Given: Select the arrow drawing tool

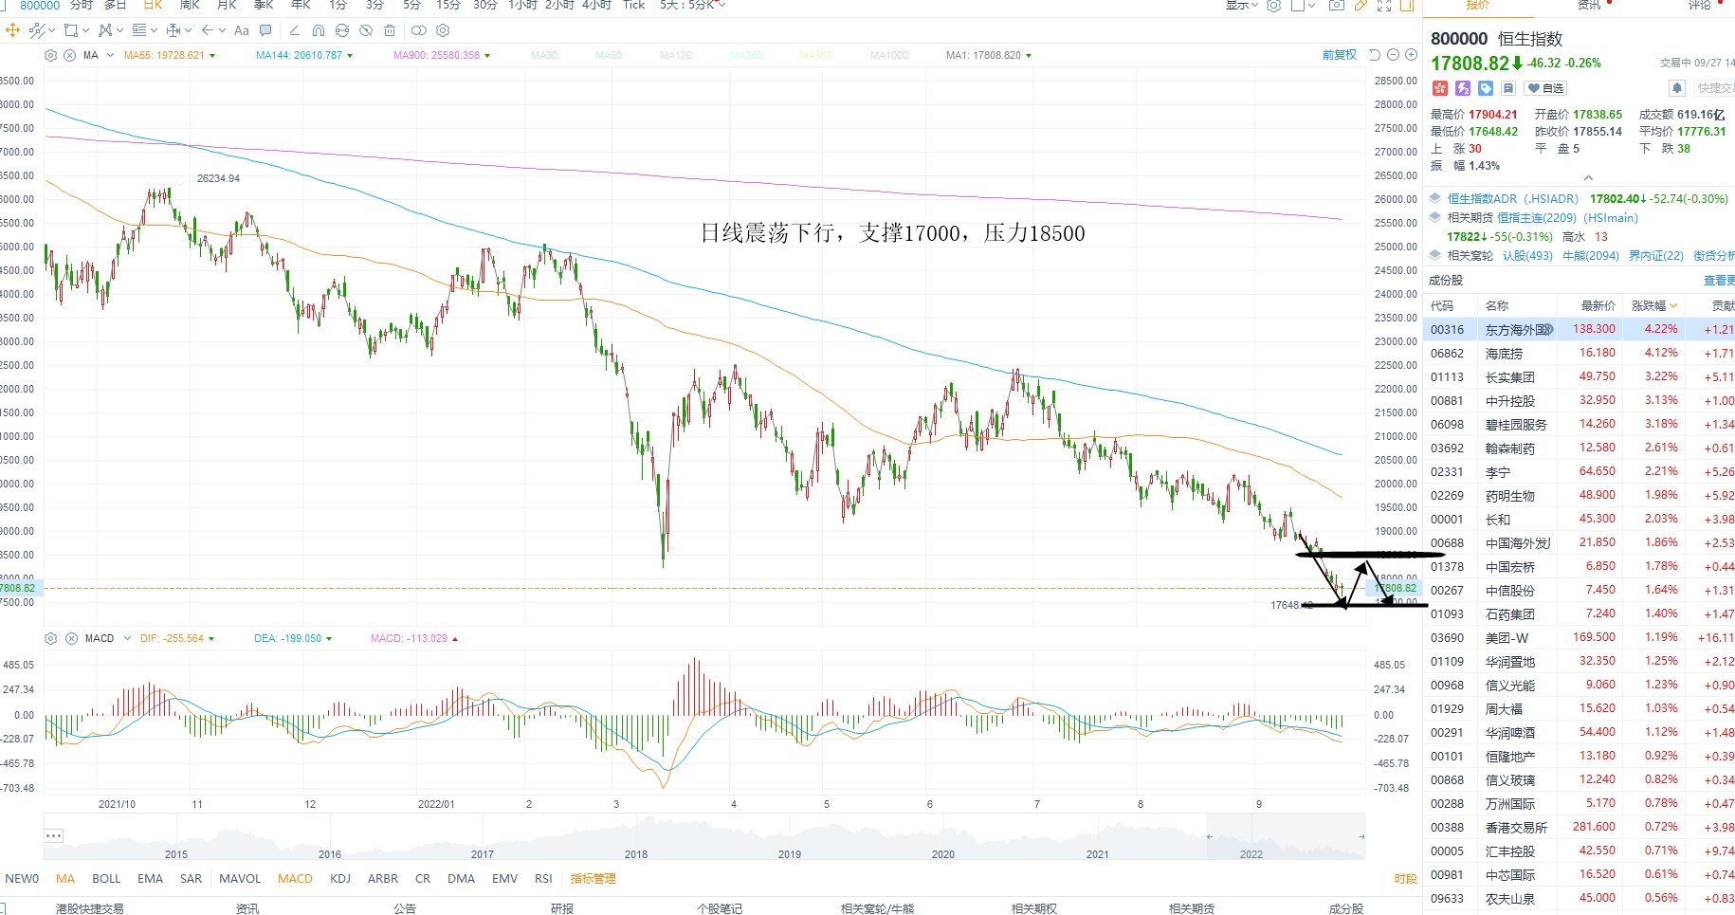Looking at the screenshot, I should point(207,30).
